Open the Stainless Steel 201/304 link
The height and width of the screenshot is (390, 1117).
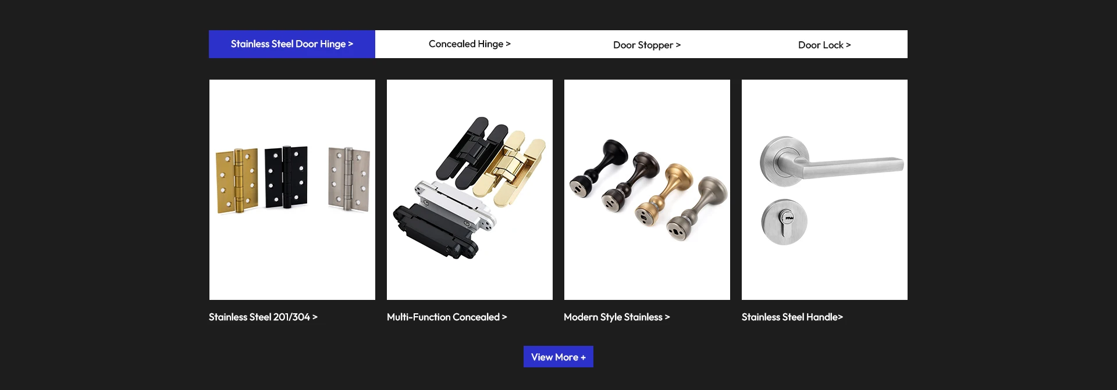pyautogui.click(x=263, y=317)
